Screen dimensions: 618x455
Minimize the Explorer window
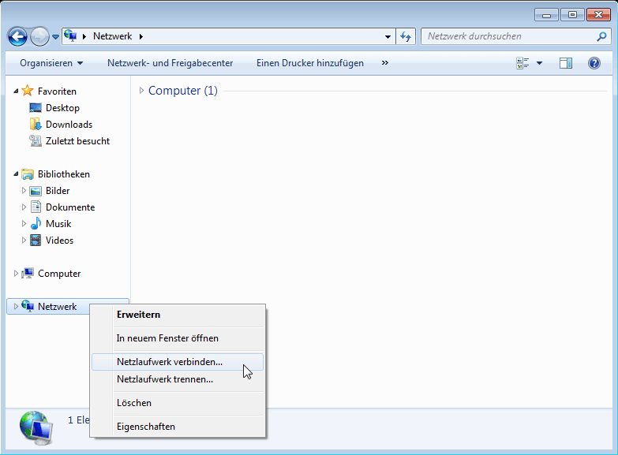(x=546, y=15)
